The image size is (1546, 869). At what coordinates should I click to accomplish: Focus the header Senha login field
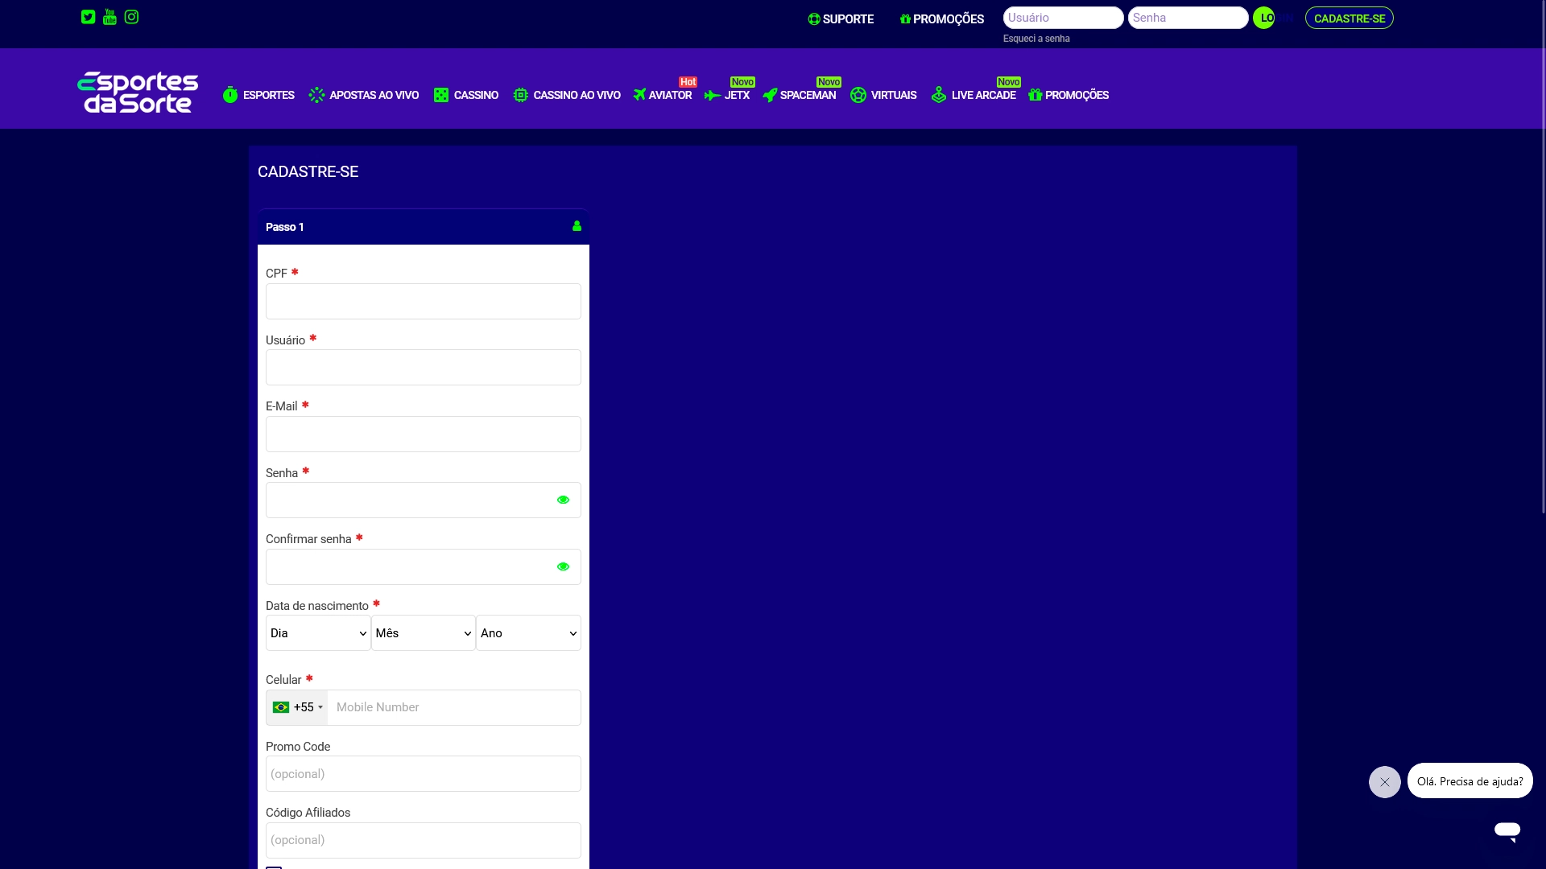pyautogui.click(x=1188, y=18)
